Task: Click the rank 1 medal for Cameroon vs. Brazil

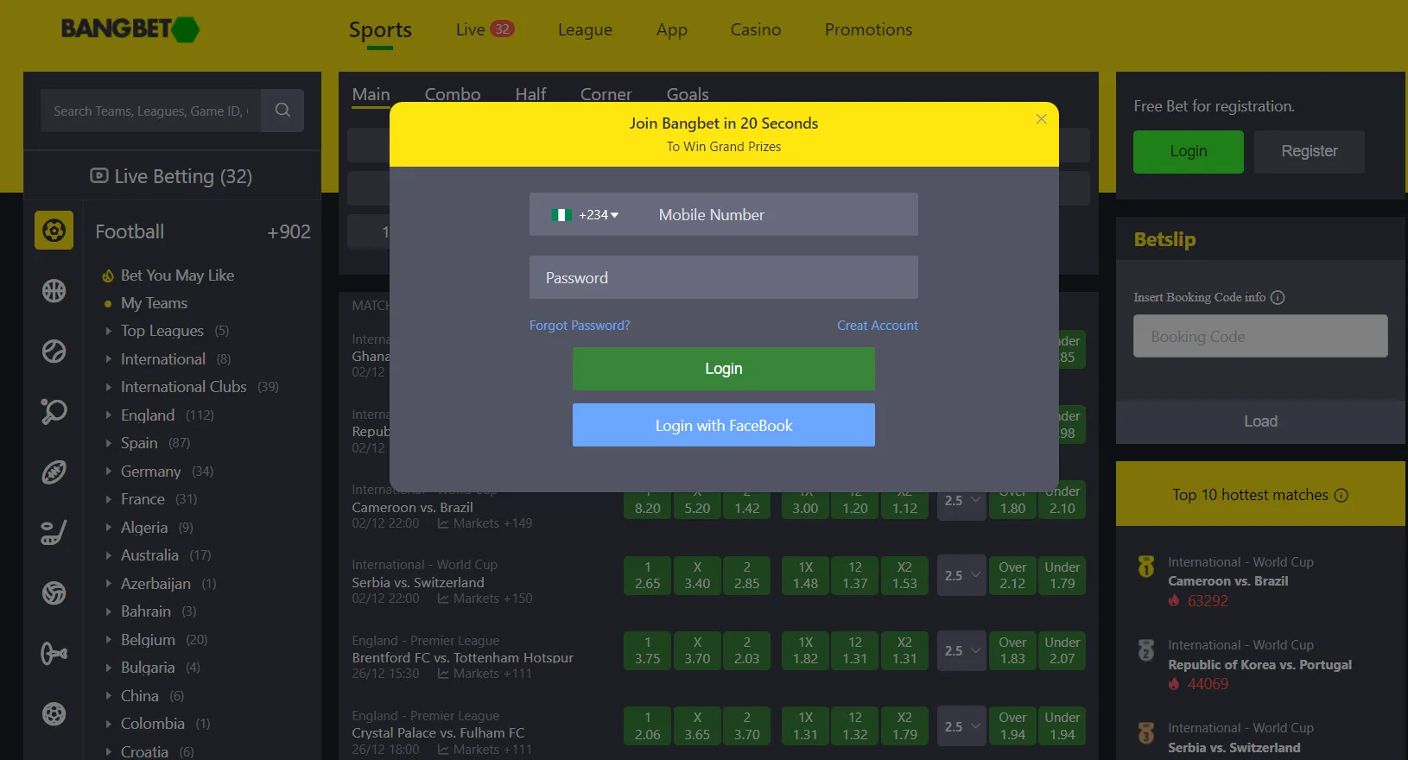Action: tap(1146, 567)
